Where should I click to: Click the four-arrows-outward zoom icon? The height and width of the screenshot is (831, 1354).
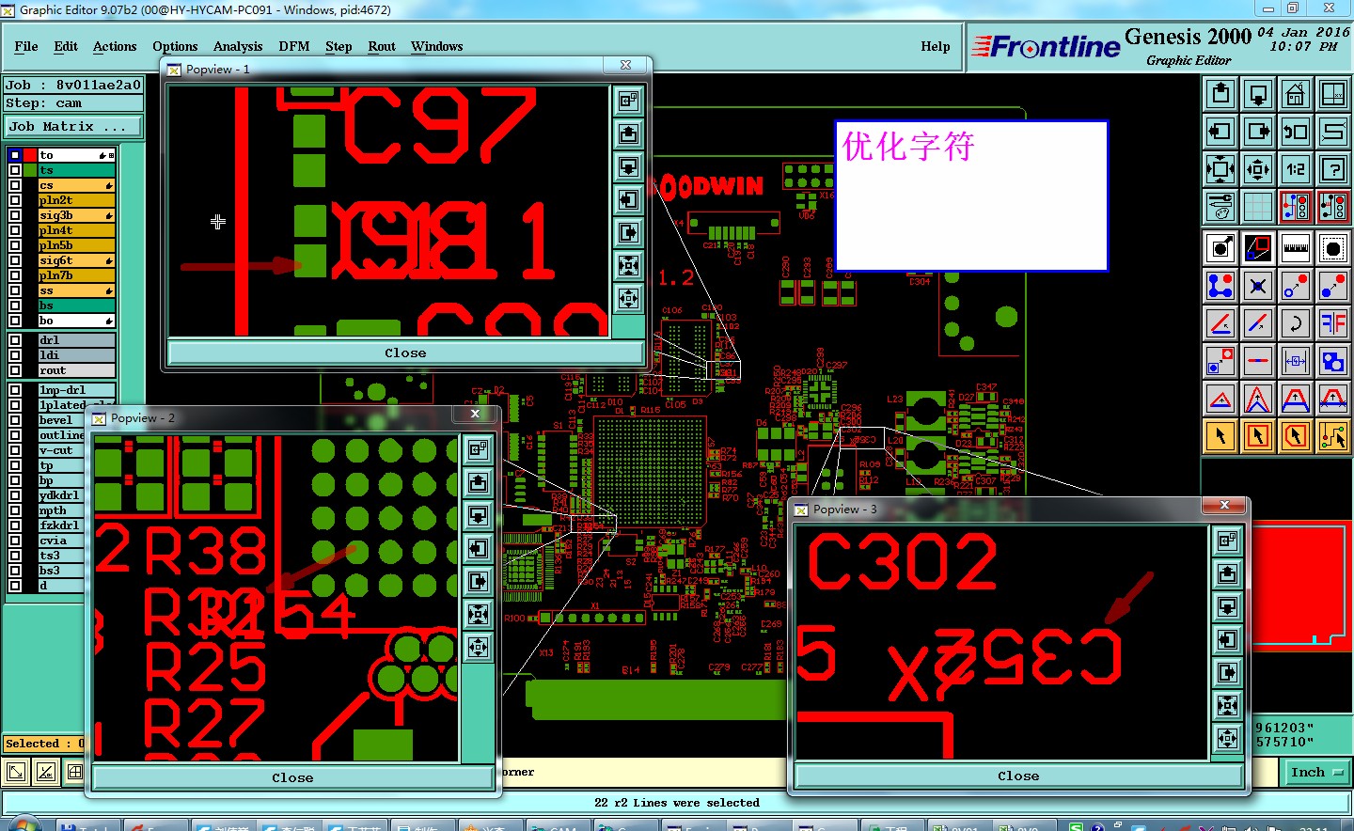click(x=1220, y=169)
